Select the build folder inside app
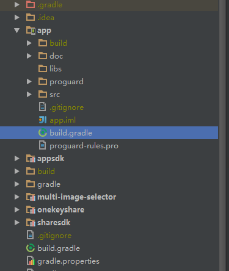The image size is (229, 271). point(58,43)
